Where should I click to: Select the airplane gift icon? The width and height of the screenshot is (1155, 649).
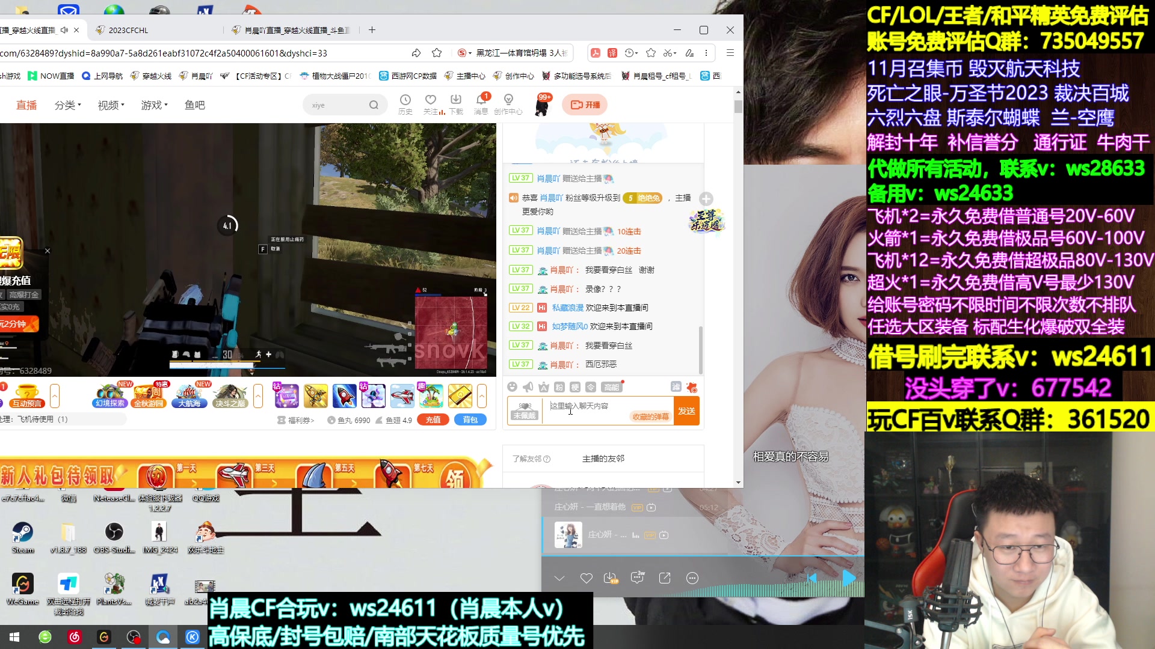[x=402, y=396]
